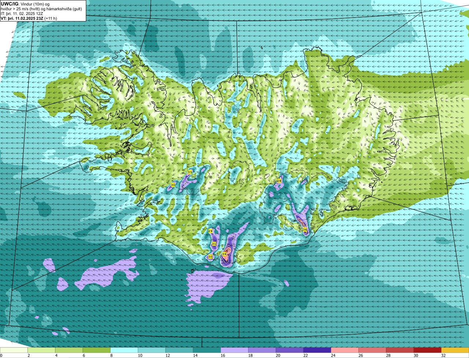Select the orange above-32 m/s legend swatch
The height and width of the screenshot is (358, 469).
click(x=455, y=350)
